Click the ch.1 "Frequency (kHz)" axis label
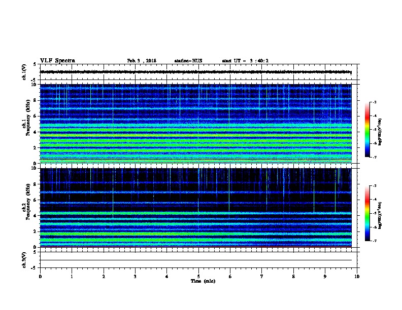 point(28,118)
